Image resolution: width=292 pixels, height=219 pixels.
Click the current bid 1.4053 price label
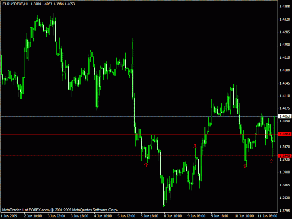(285, 116)
